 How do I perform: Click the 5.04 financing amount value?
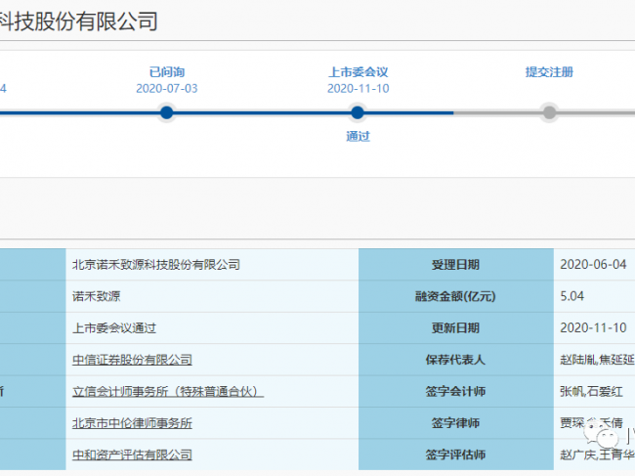point(571,296)
